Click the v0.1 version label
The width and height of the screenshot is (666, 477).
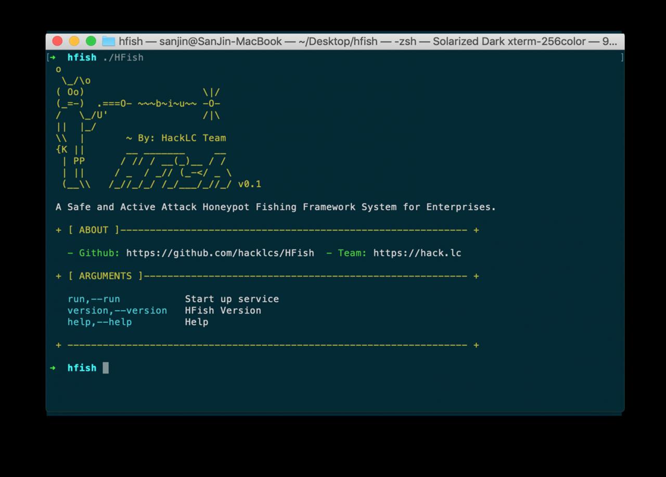point(249,184)
